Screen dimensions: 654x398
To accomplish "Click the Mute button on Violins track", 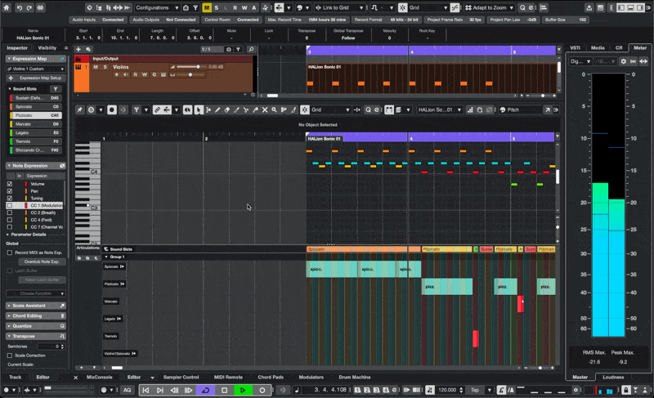I will [x=96, y=67].
